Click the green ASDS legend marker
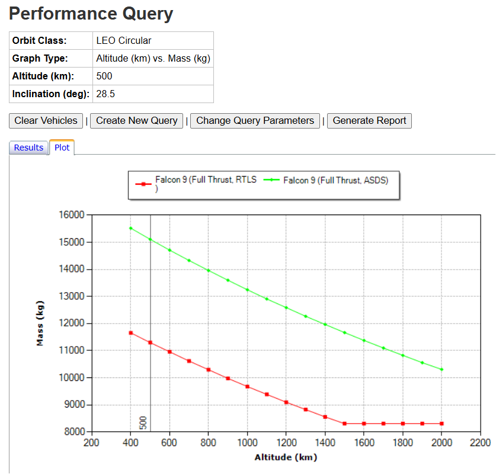 [272, 181]
